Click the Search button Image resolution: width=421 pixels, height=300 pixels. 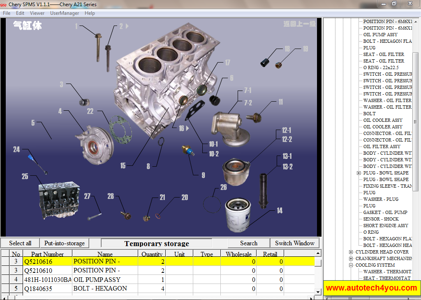[x=248, y=243]
